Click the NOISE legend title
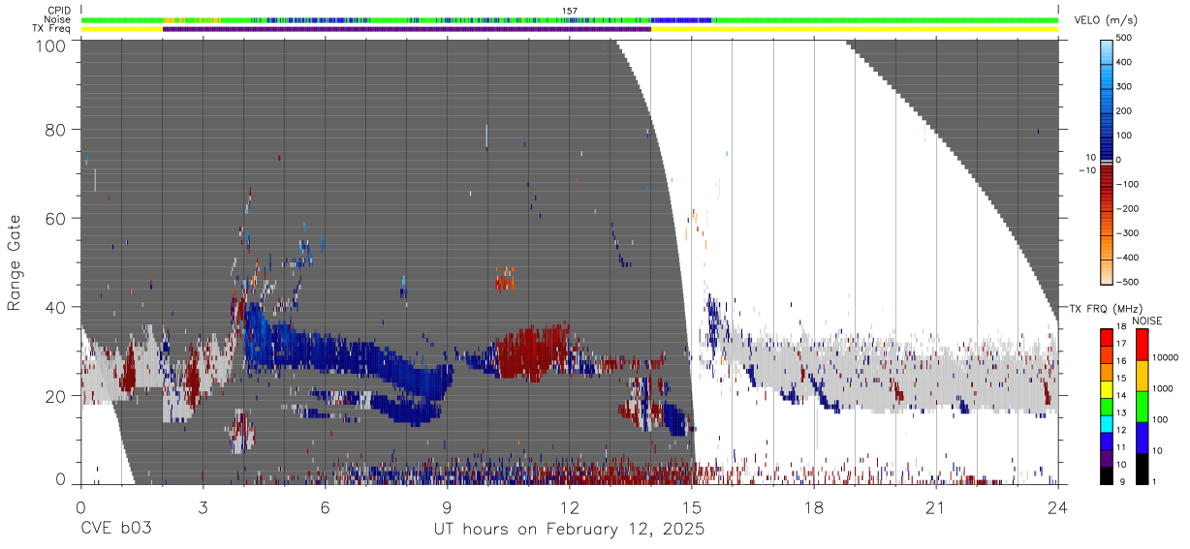 click(x=1146, y=320)
